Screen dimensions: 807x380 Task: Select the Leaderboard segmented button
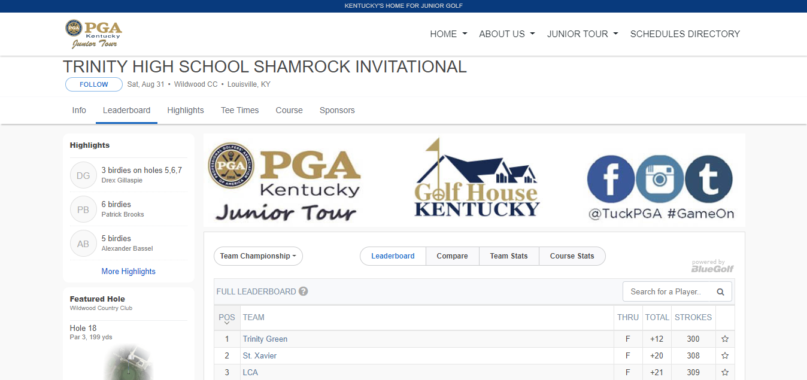tap(393, 256)
